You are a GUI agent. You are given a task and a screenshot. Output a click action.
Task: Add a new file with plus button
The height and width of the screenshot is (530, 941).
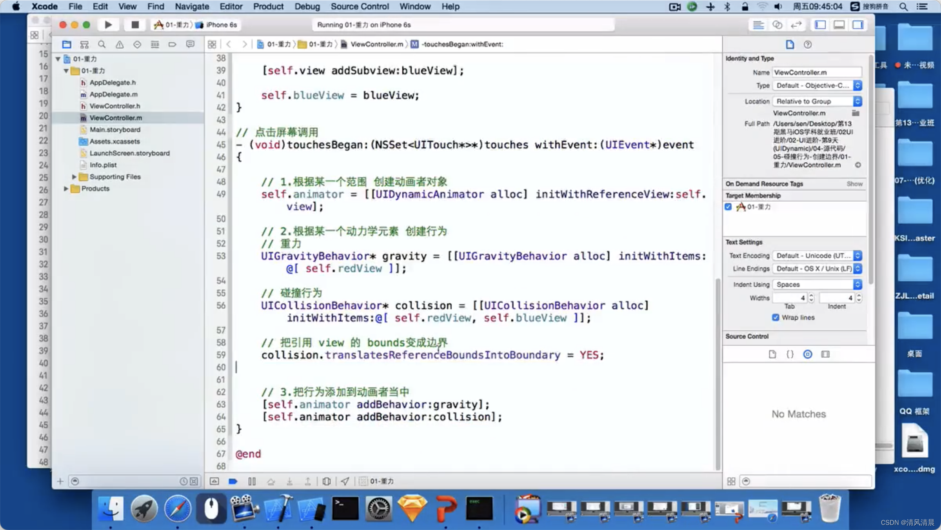[60, 481]
